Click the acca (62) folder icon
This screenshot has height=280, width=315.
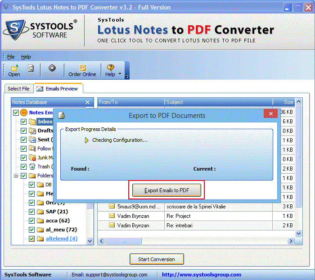coord(40,221)
